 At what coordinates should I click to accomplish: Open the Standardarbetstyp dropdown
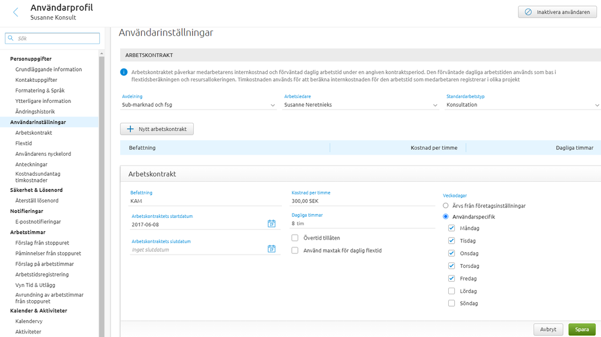tap(597, 105)
